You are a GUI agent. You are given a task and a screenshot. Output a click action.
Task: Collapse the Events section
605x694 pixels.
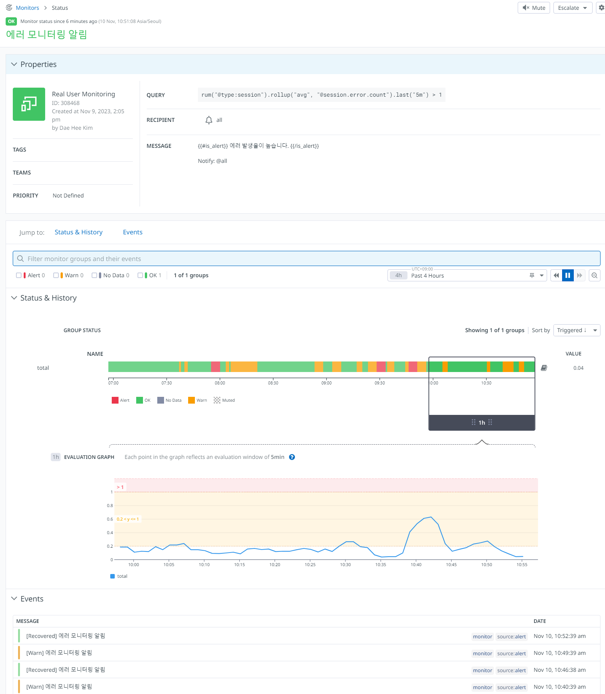tap(14, 598)
